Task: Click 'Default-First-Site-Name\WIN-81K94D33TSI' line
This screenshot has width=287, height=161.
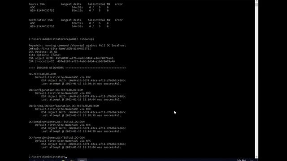Action: coord(60,49)
